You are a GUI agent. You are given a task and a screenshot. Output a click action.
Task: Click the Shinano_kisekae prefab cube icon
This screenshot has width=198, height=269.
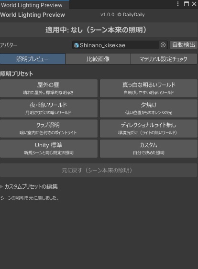point(76,45)
